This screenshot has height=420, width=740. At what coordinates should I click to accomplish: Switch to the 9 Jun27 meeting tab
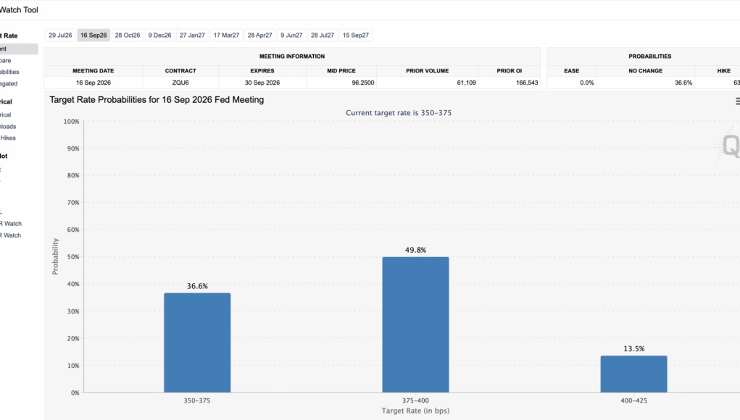coord(291,35)
